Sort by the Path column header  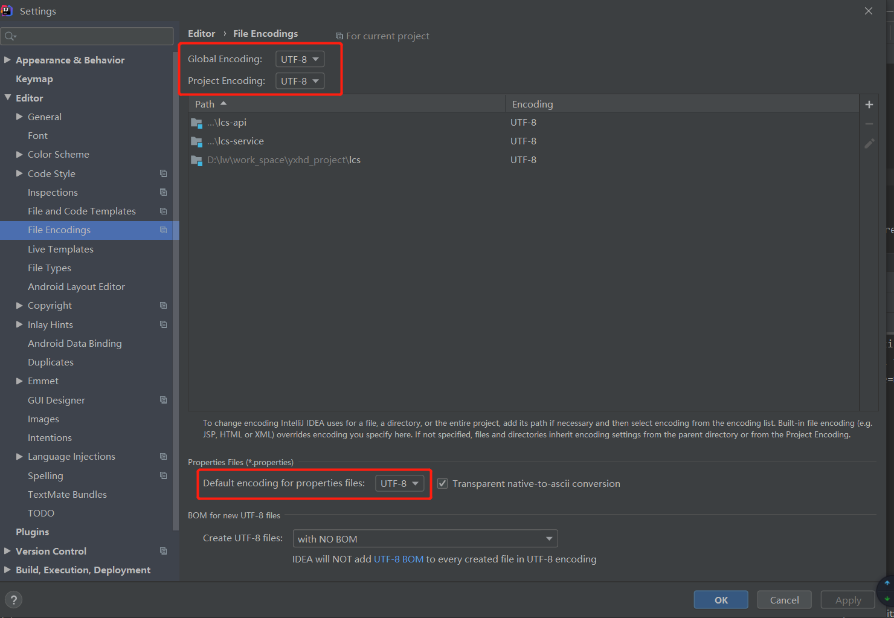point(347,104)
